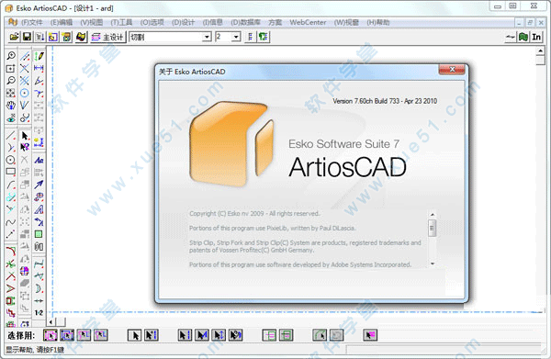Open the (H)帮助 menu

point(378,22)
